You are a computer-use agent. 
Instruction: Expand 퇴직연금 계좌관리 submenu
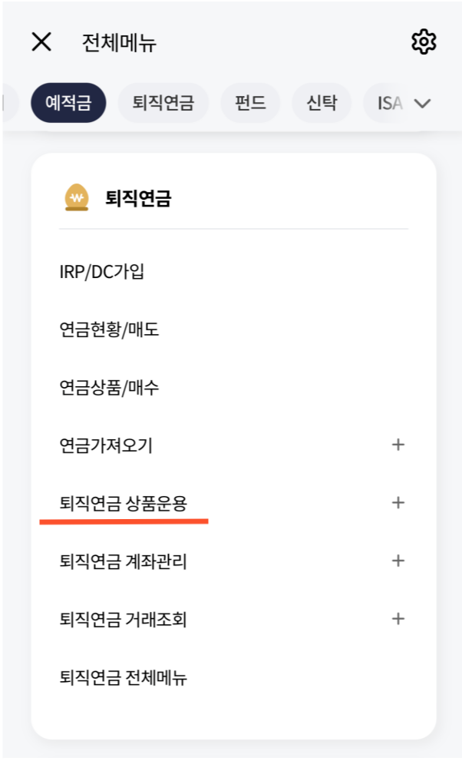click(398, 561)
